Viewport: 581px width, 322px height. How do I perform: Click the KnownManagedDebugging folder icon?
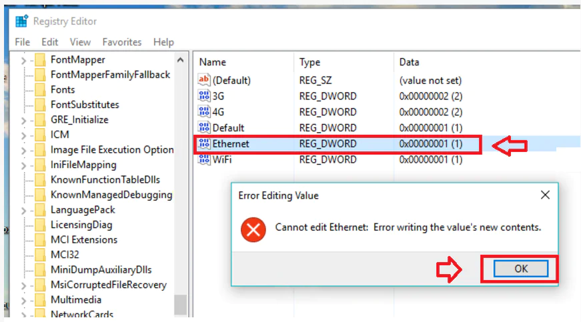click(40, 195)
